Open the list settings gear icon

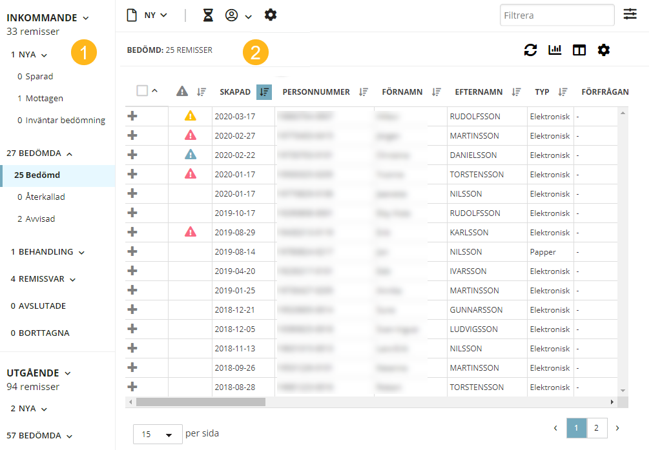[603, 50]
